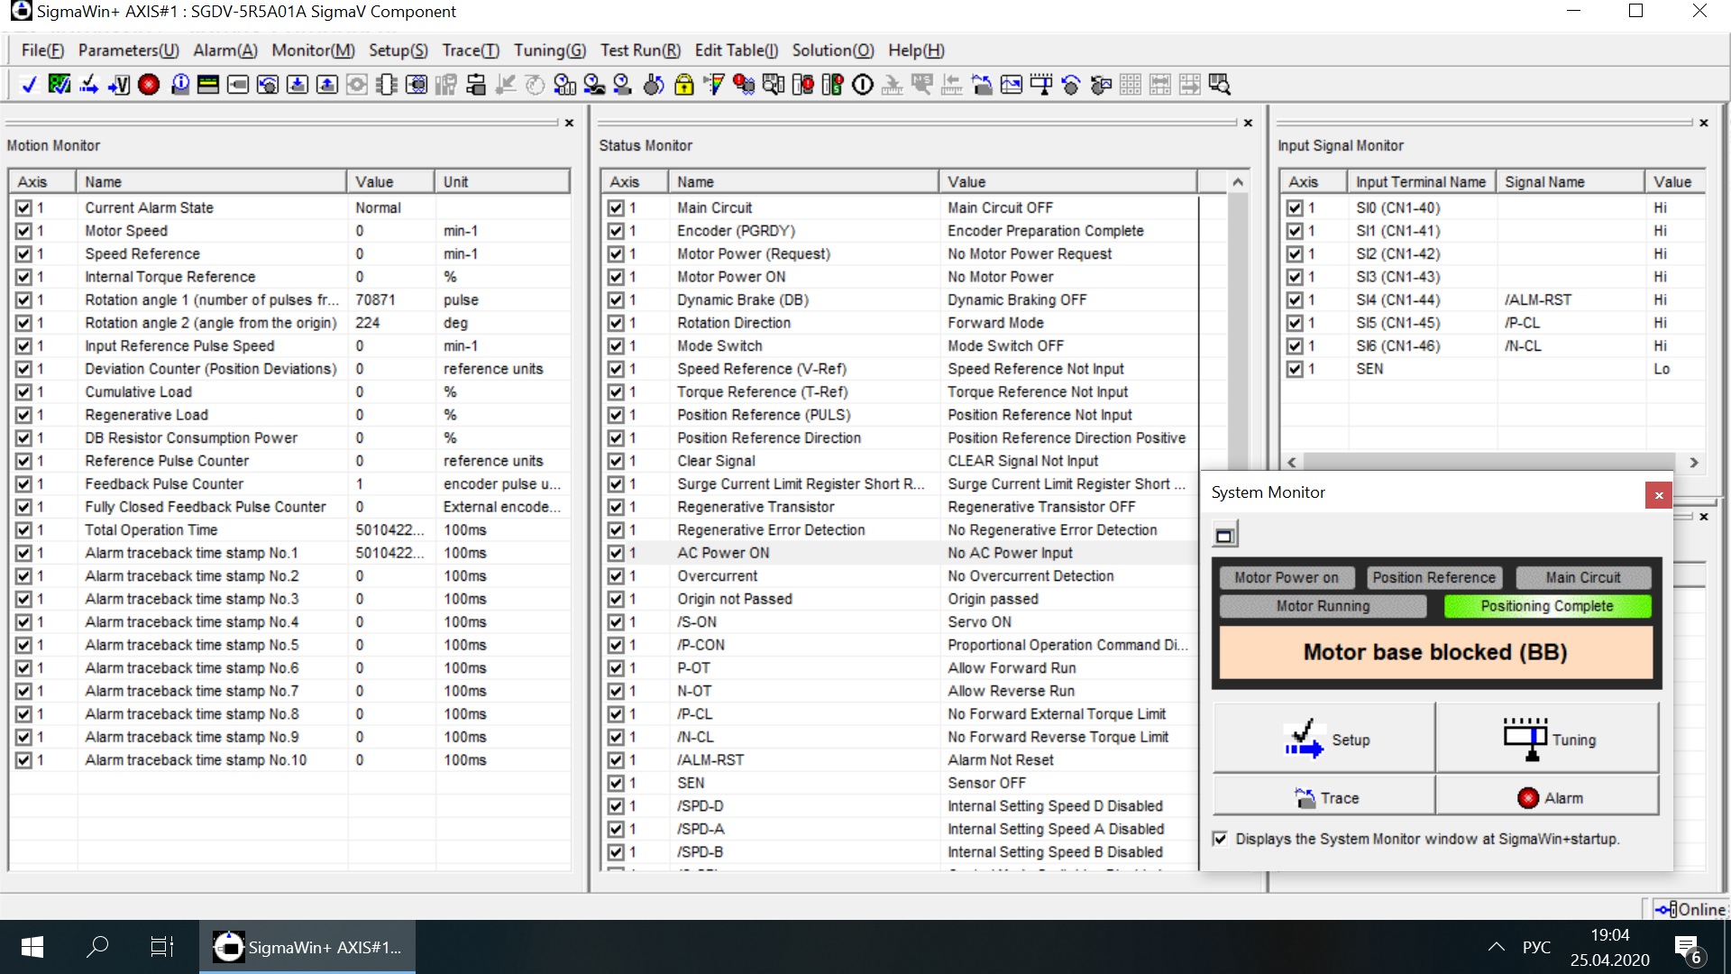Click the Online status indicator icon

tap(1666, 909)
